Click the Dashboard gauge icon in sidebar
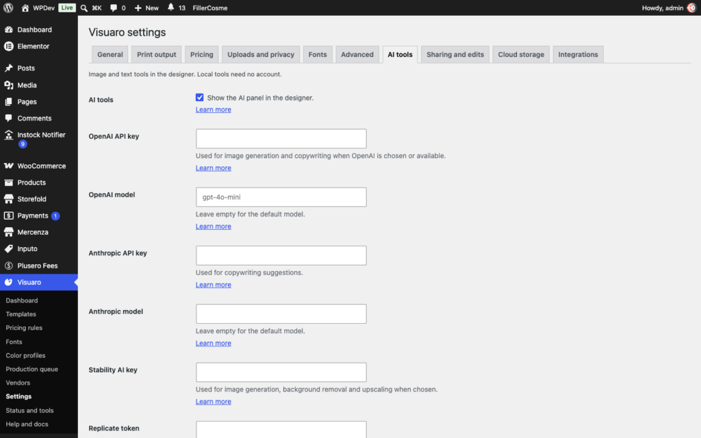This screenshot has height=438, width=701. pos(8,29)
